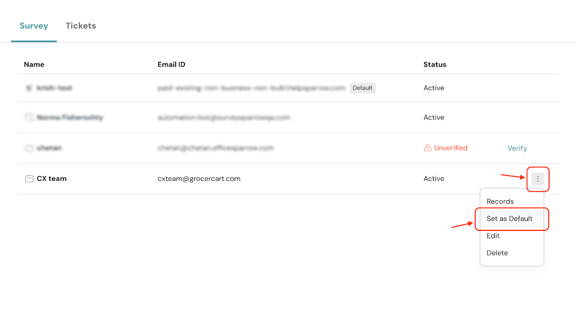
Task: Click the envelope icon beside CX team
Action: click(29, 179)
